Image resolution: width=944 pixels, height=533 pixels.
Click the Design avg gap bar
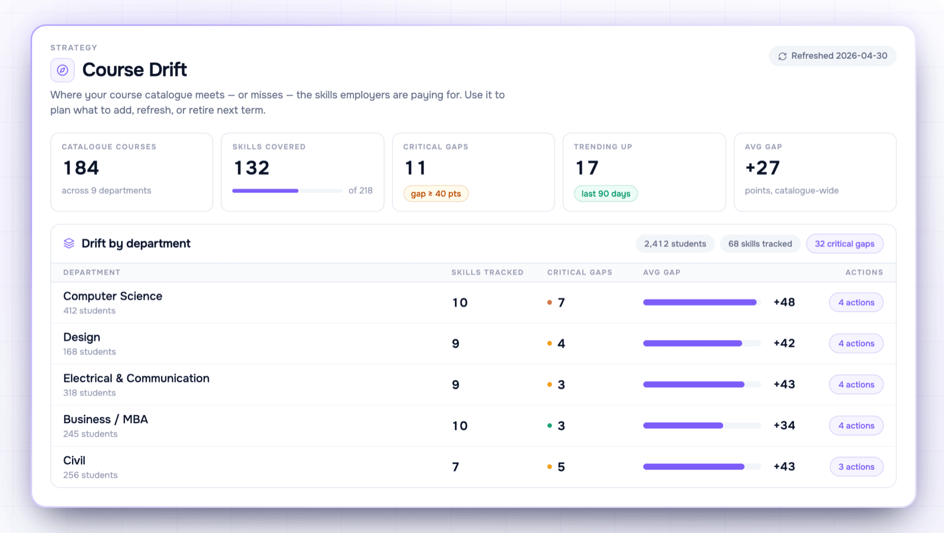pyautogui.click(x=702, y=344)
